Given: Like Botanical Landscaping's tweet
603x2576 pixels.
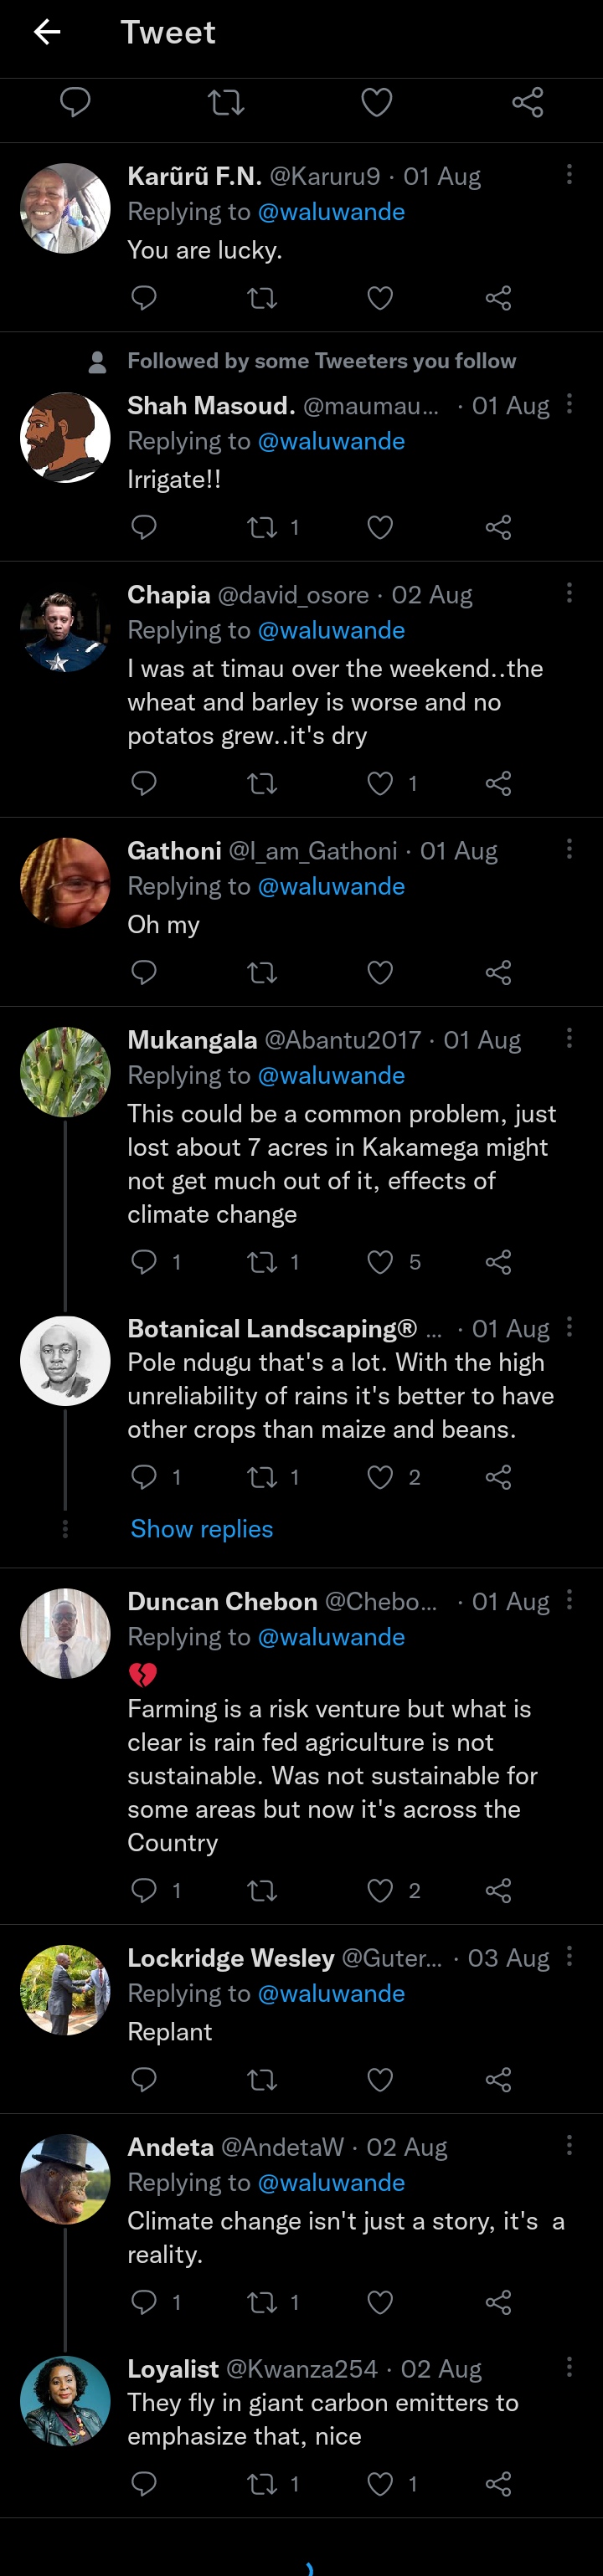Looking at the screenshot, I should [x=380, y=1477].
